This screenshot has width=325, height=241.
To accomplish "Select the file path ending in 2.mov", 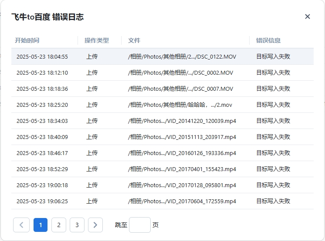I will coord(180,105).
